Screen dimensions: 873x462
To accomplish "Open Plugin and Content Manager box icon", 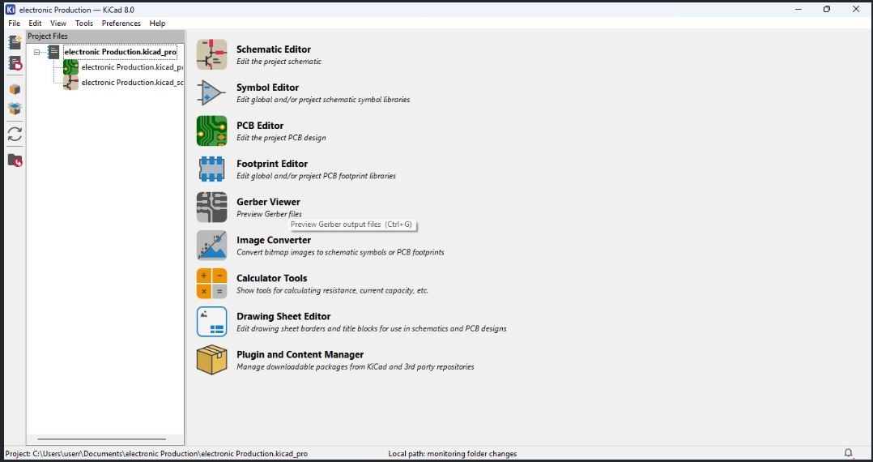I will coord(211,360).
